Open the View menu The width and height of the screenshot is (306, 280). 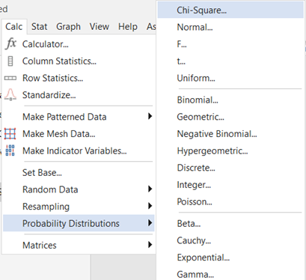pos(100,26)
